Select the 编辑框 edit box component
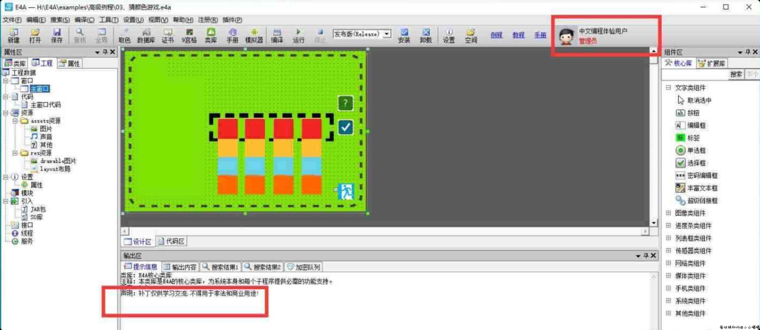 tap(691, 125)
